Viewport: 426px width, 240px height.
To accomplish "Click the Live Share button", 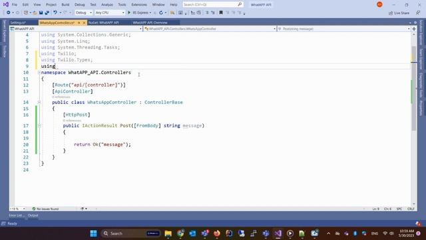I will click(x=399, y=13).
